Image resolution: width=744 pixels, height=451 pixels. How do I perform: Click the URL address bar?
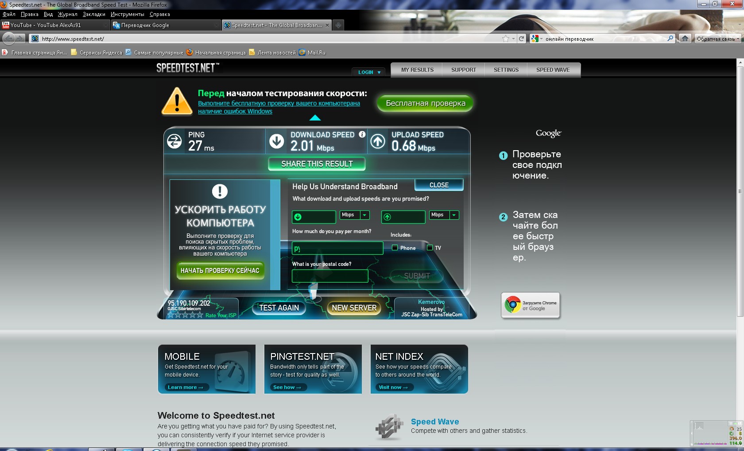270,39
